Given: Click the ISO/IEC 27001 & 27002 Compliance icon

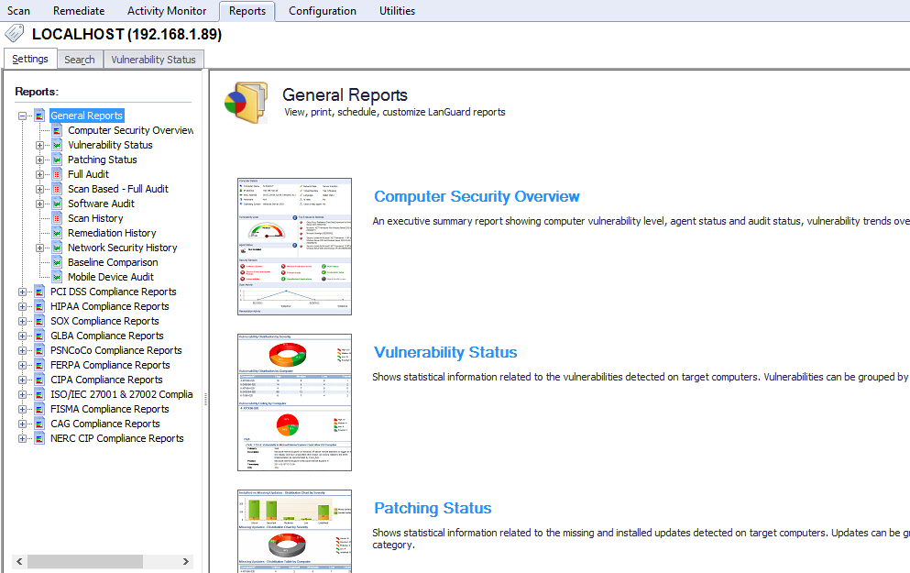Looking at the screenshot, I should coord(39,394).
